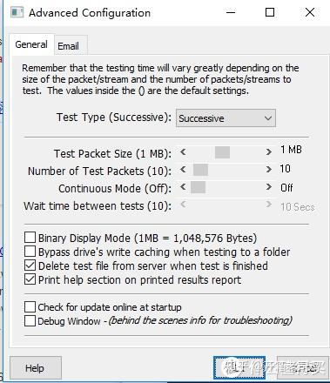Enable Check for update online at startup
Image resolution: width=330 pixels, height=383 pixels.
[30, 306]
